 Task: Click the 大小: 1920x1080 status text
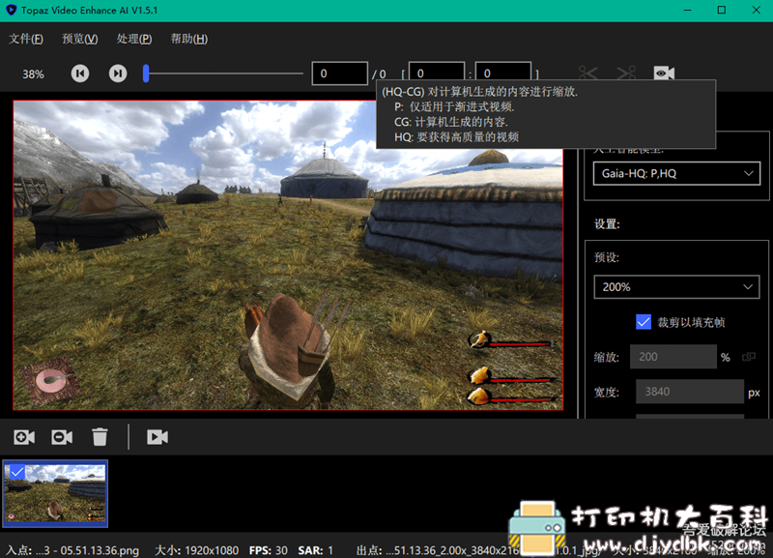[197, 550]
